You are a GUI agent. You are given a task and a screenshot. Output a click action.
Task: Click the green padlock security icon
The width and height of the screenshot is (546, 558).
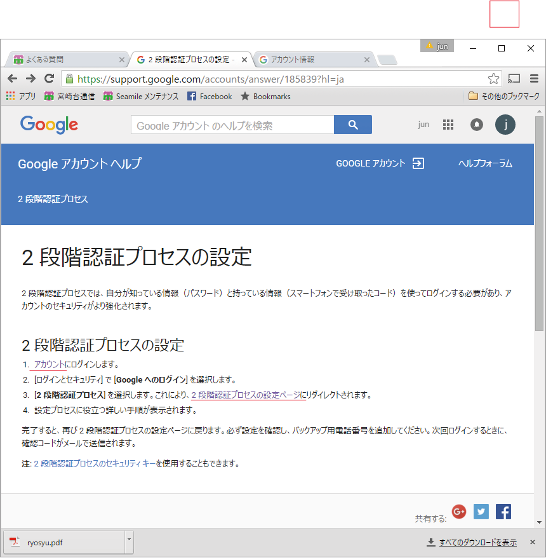pos(70,79)
